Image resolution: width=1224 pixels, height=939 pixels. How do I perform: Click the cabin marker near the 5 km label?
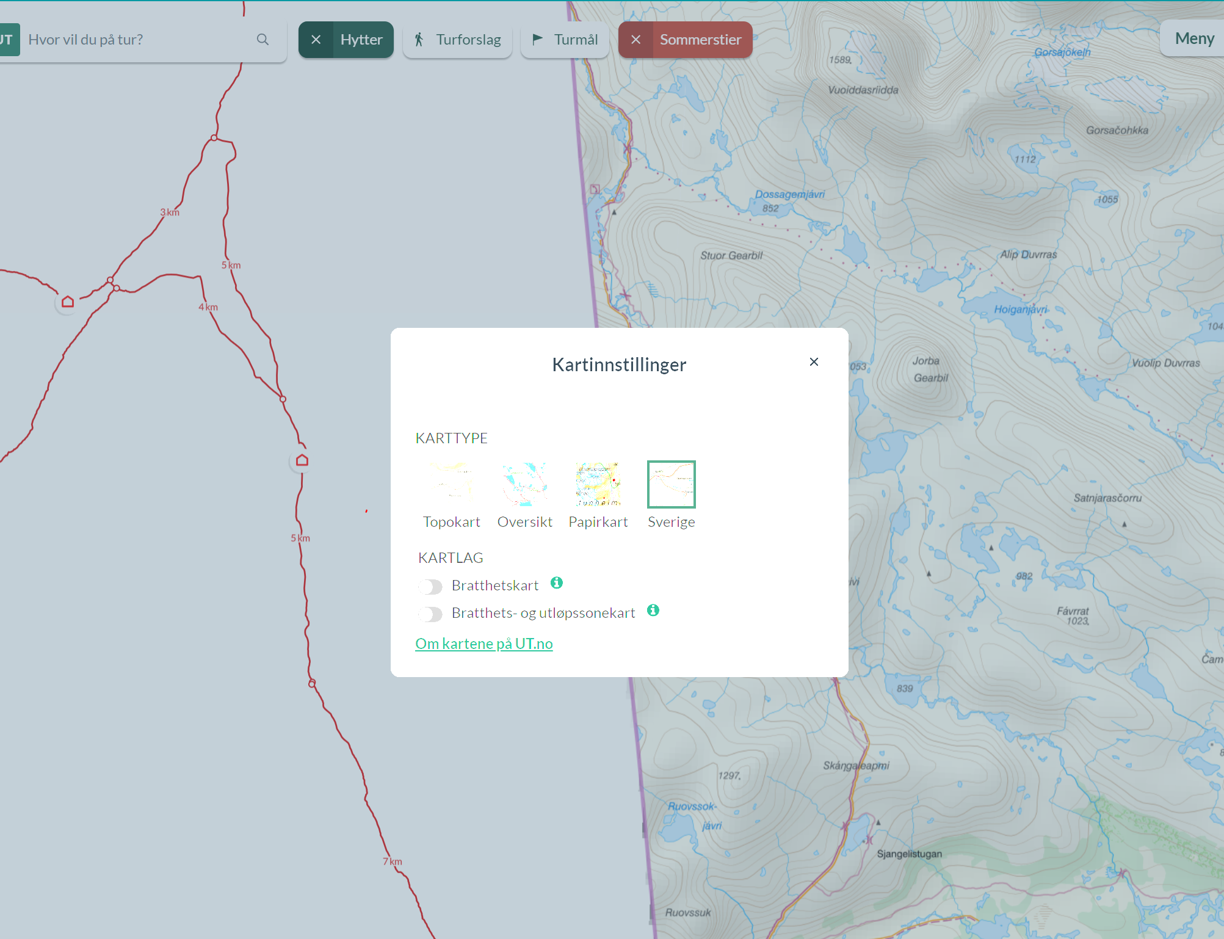(302, 460)
